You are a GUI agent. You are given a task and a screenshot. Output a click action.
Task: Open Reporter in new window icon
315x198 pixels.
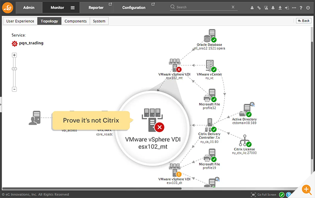[x=110, y=4]
